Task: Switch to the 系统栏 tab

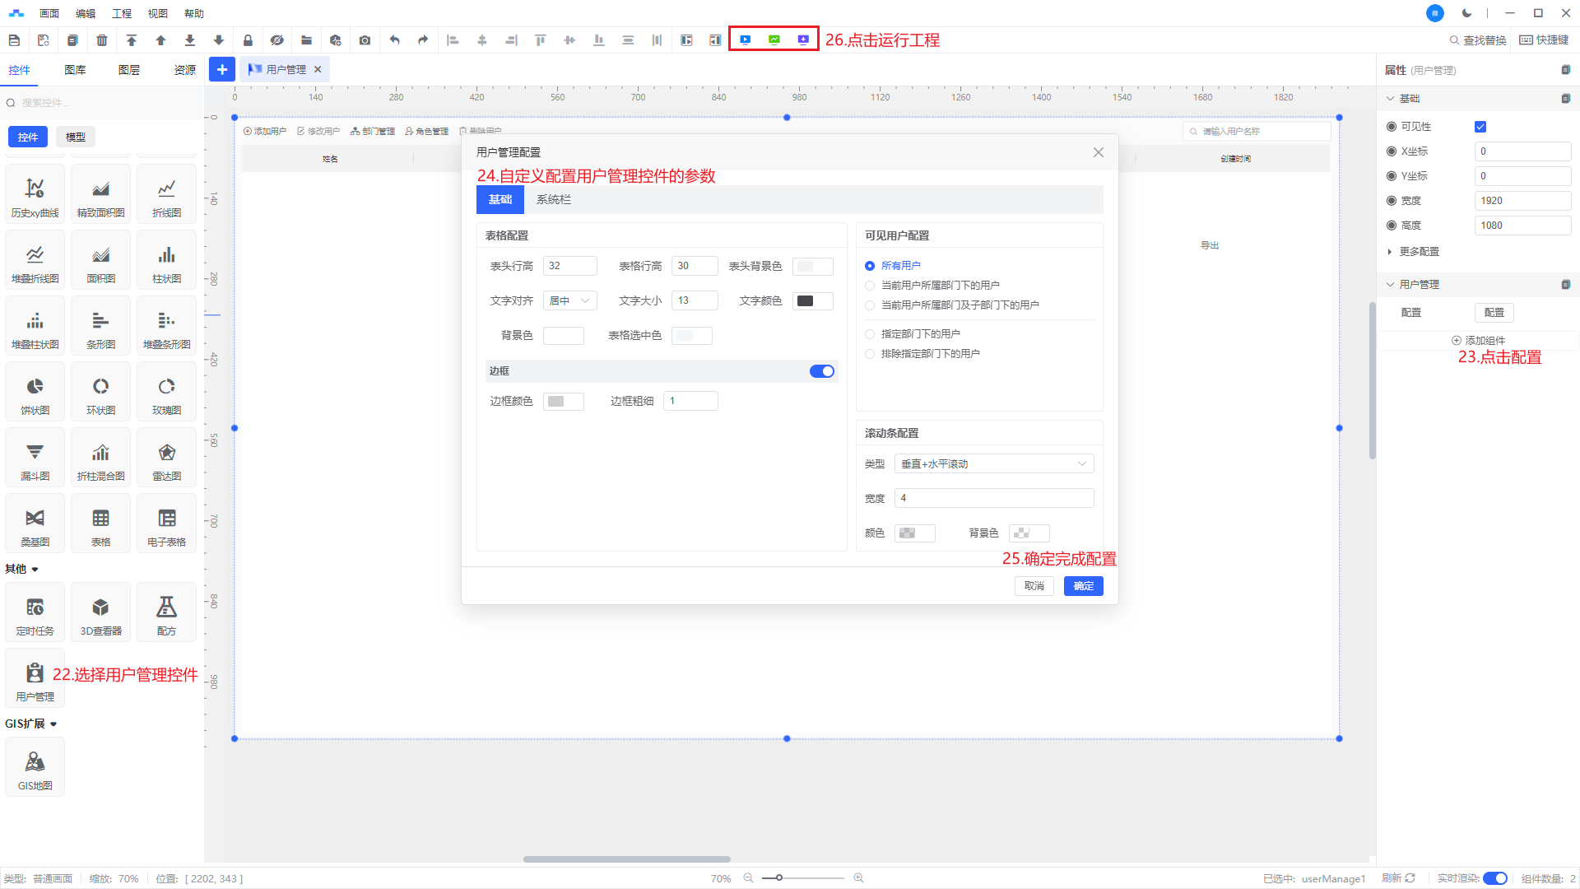Action: (x=553, y=200)
